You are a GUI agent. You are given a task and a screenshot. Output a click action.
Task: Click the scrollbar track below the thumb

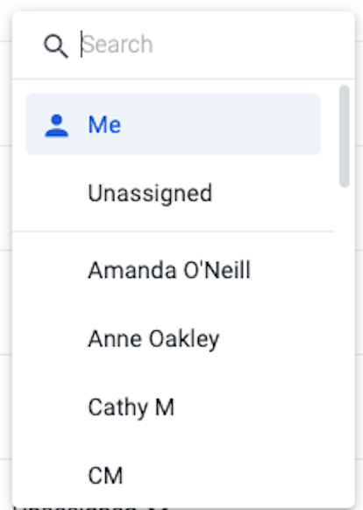click(344, 325)
